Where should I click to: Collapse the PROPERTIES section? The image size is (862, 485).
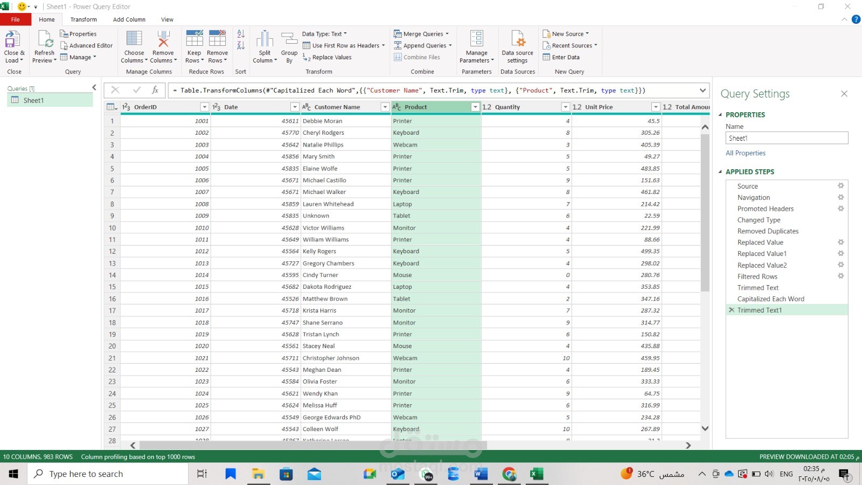pos(720,115)
